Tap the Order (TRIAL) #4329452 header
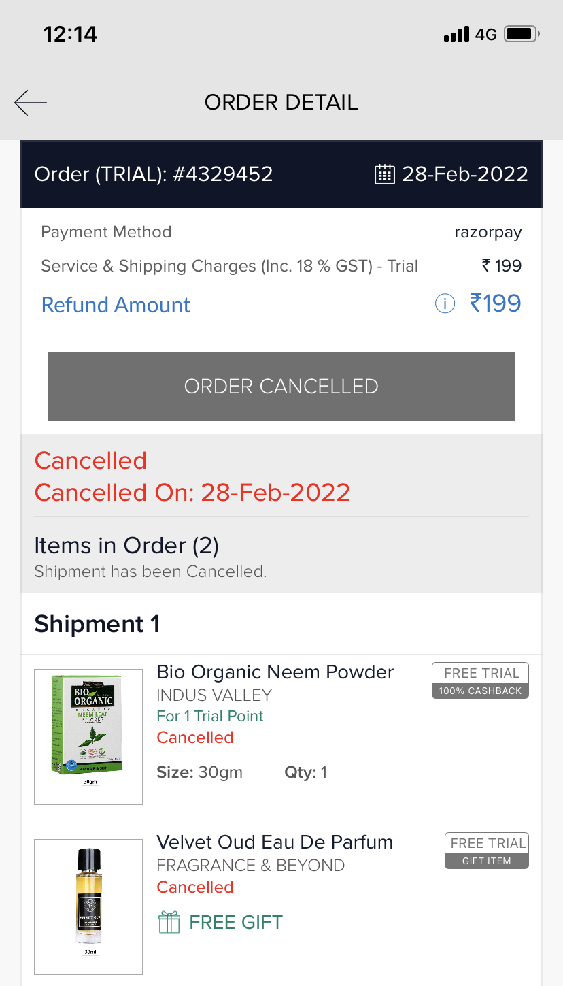The image size is (563, 986). click(154, 174)
